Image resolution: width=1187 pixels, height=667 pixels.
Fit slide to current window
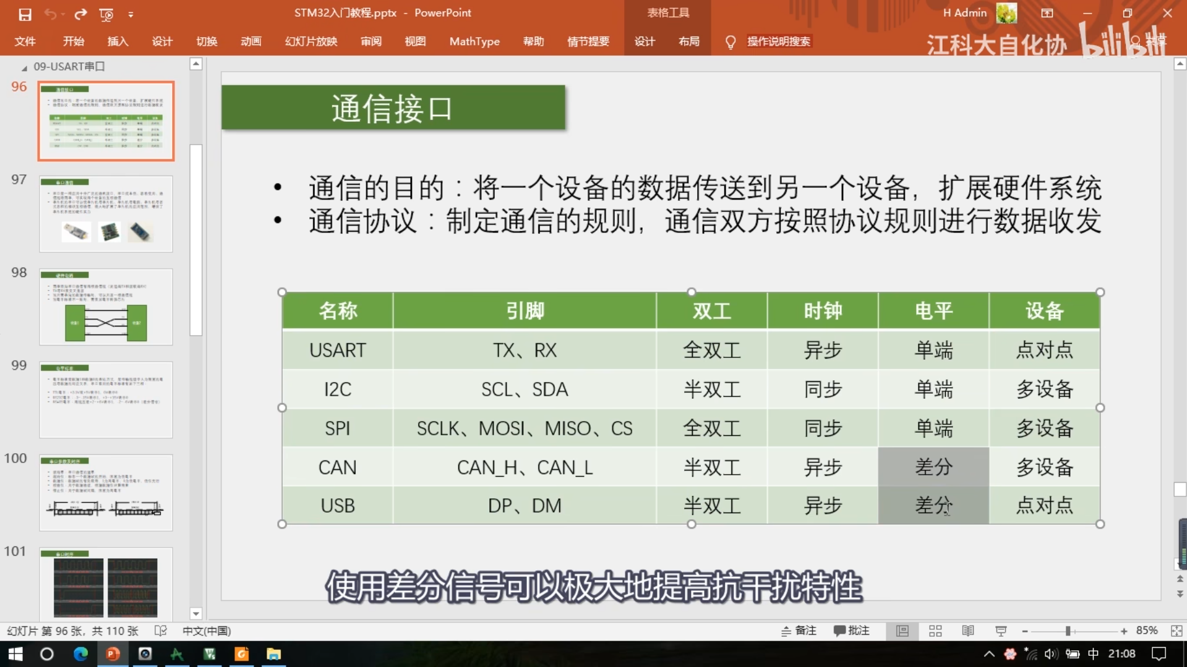1176,631
